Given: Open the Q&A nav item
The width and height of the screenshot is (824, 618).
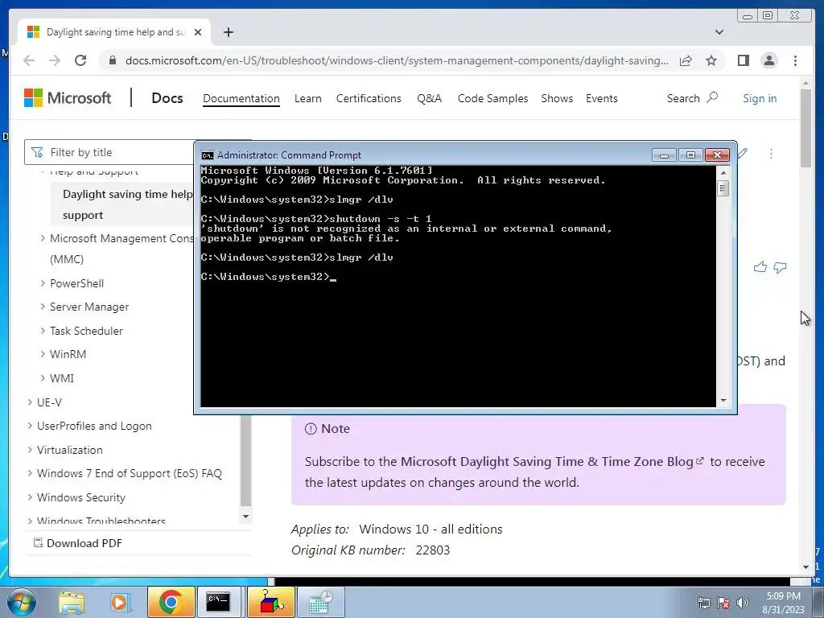Looking at the screenshot, I should pos(430,98).
